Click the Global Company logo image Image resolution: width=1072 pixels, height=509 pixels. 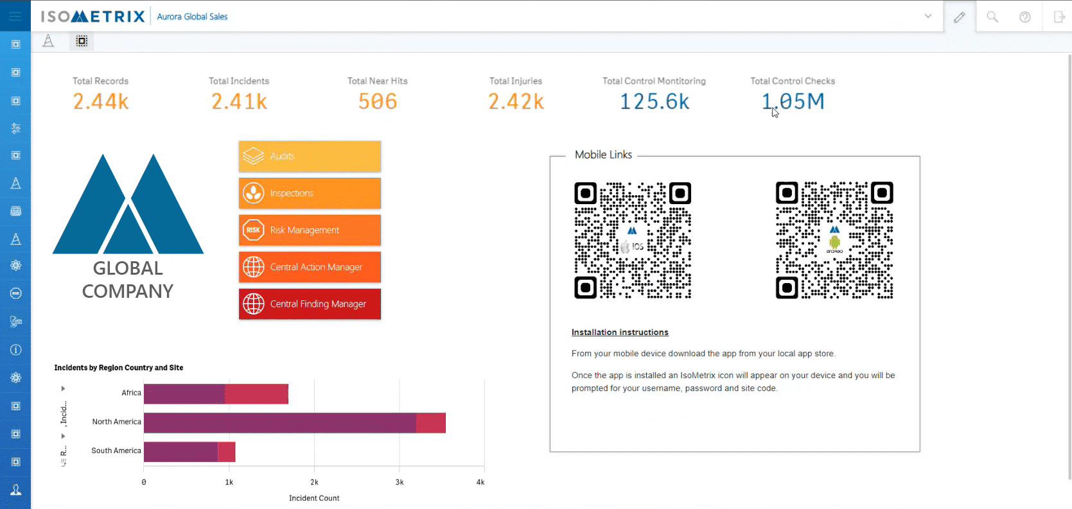click(128, 227)
